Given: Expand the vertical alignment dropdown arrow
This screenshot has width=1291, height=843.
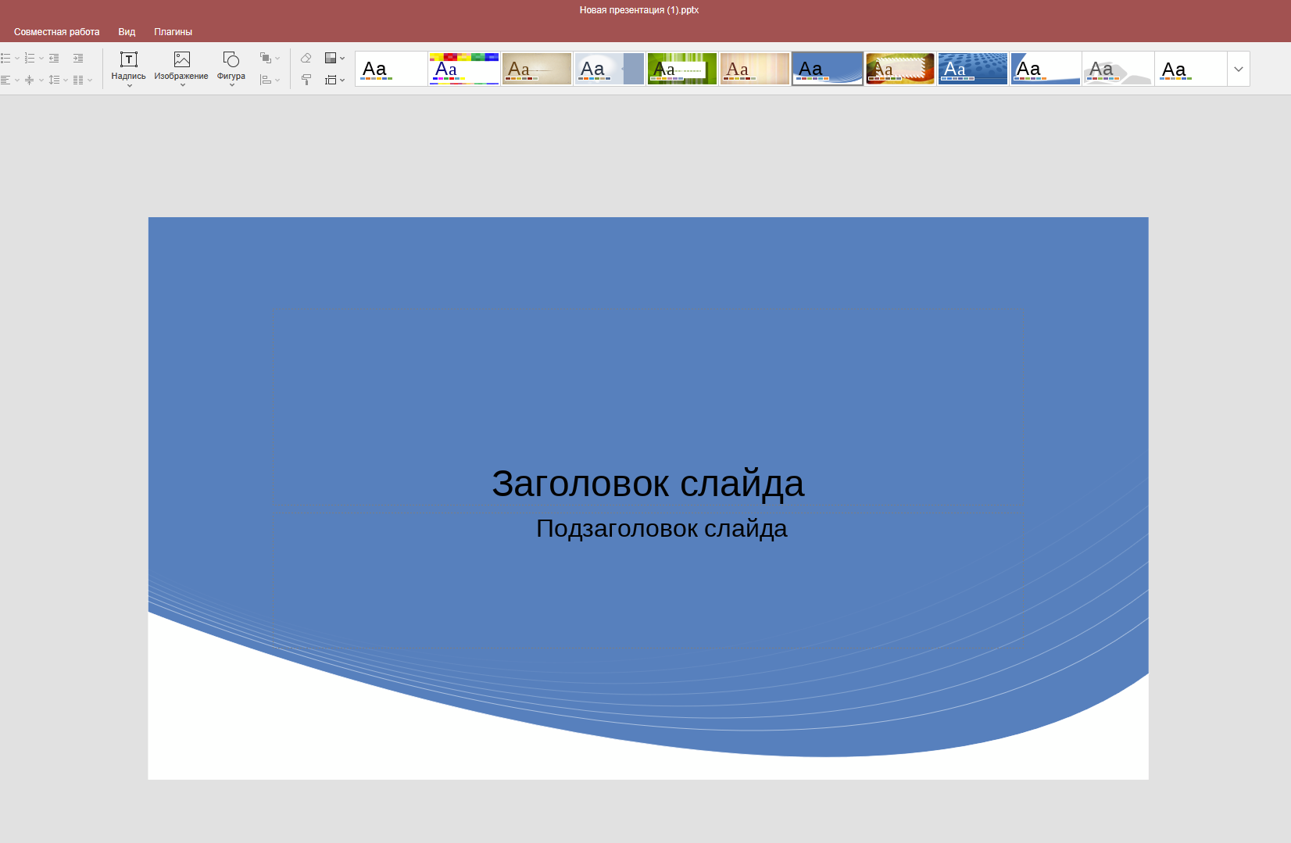Looking at the screenshot, I should pyautogui.click(x=41, y=80).
